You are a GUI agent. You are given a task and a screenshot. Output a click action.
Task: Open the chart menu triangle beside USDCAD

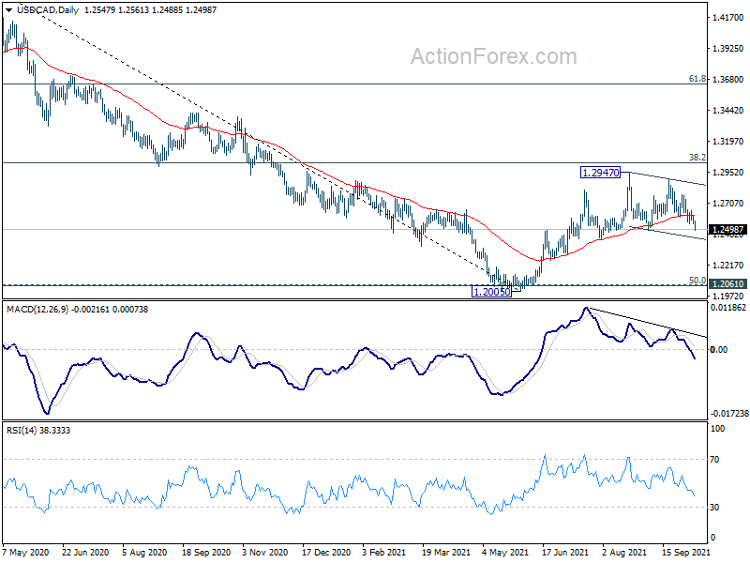[x=9, y=10]
